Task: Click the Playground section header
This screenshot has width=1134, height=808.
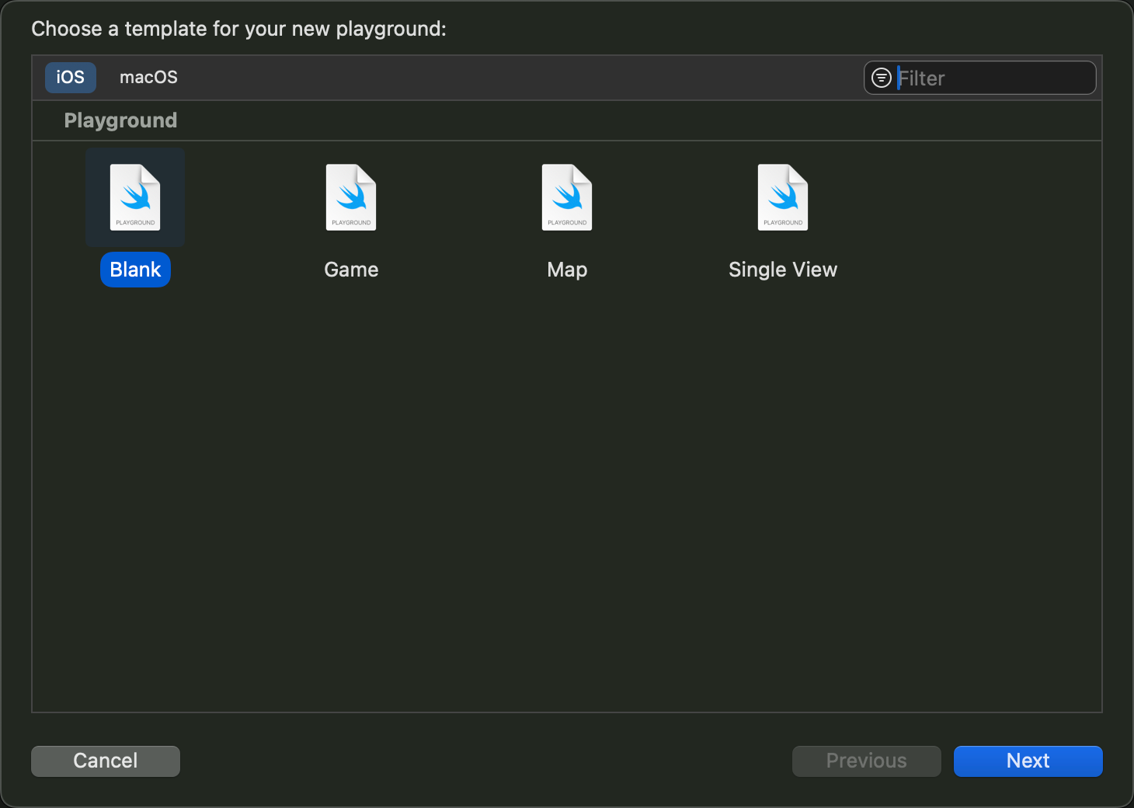Action: click(x=120, y=120)
